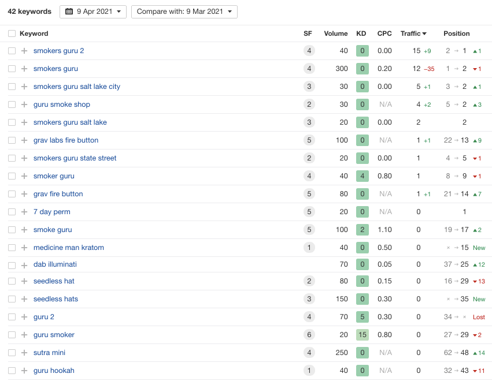The width and height of the screenshot is (492, 381).
Task: Click SF badge 1 in guru hookah row
Action: tap(309, 371)
